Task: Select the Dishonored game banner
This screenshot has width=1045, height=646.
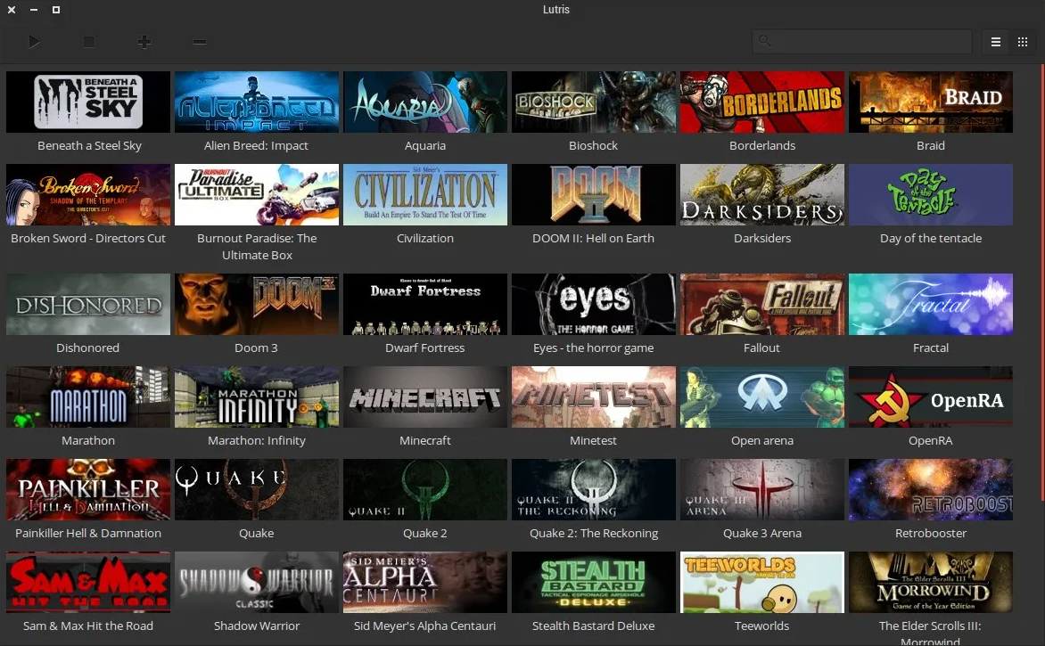Action: pos(88,305)
